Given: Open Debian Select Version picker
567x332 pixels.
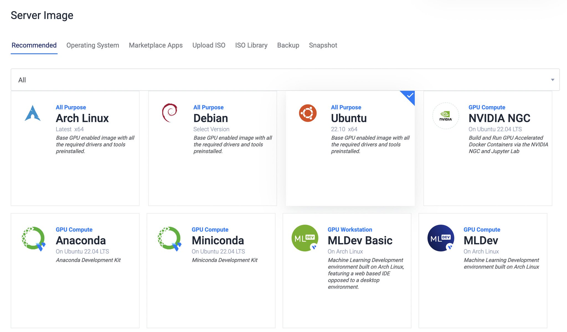Looking at the screenshot, I should point(211,129).
